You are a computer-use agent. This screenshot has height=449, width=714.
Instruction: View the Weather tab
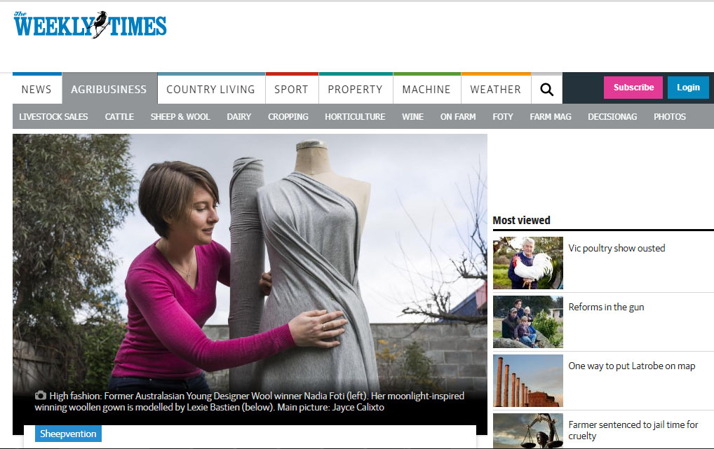pos(496,89)
